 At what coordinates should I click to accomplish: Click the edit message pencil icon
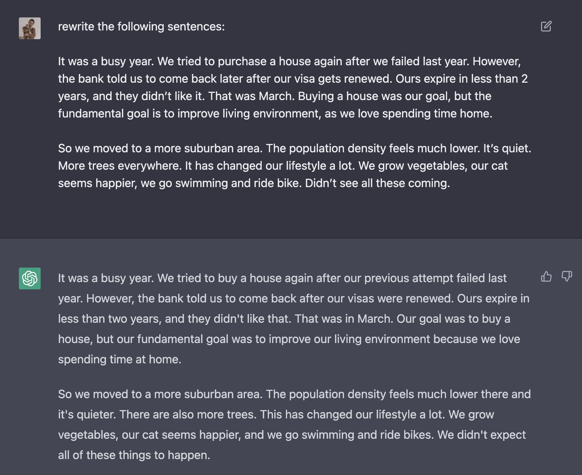[x=546, y=26]
